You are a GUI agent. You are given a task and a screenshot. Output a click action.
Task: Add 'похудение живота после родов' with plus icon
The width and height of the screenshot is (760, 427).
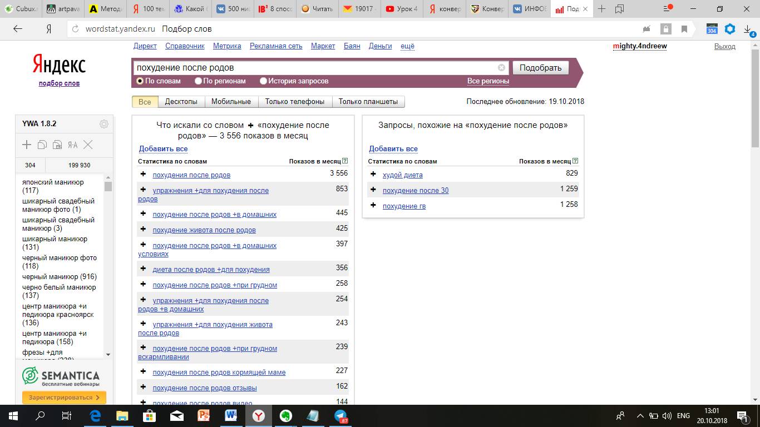143,229
